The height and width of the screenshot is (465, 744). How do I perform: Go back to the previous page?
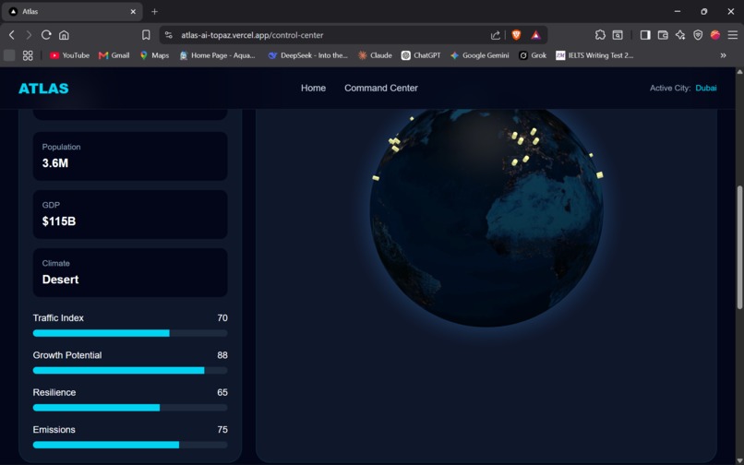(12, 35)
